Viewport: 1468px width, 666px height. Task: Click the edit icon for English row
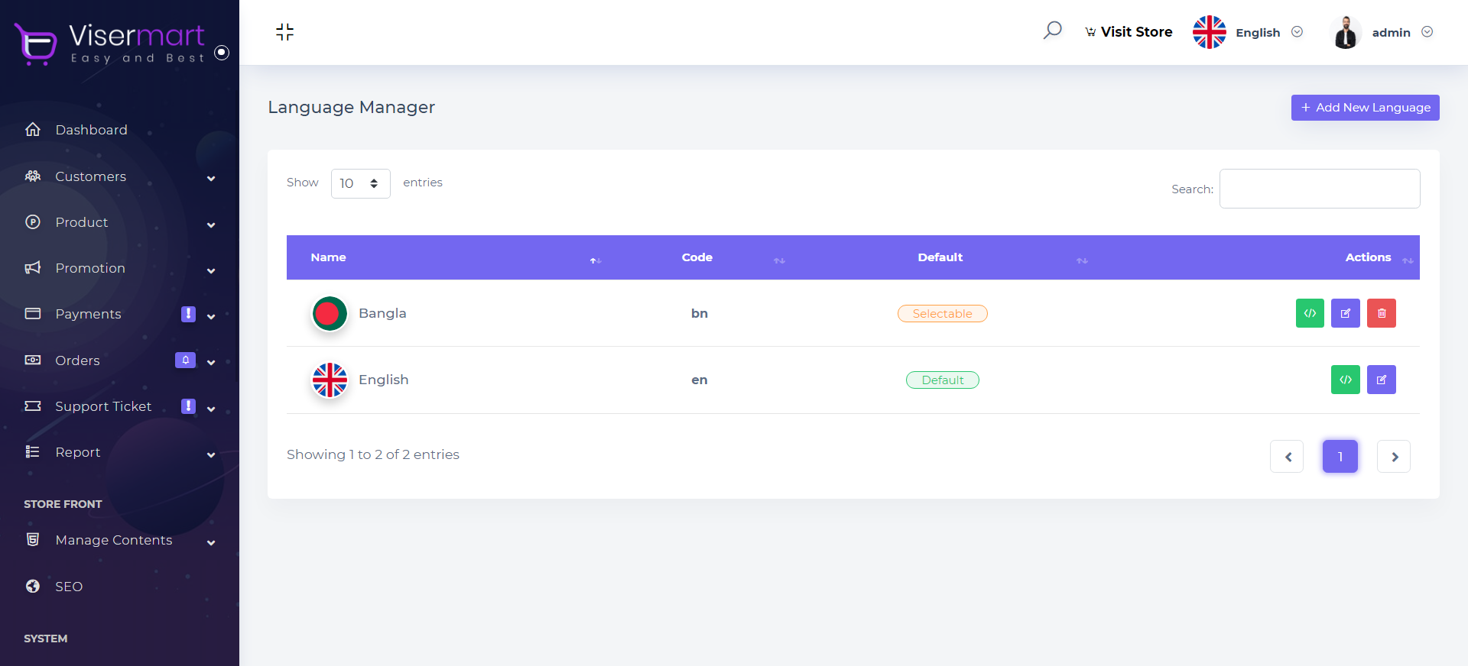pyautogui.click(x=1382, y=380)
